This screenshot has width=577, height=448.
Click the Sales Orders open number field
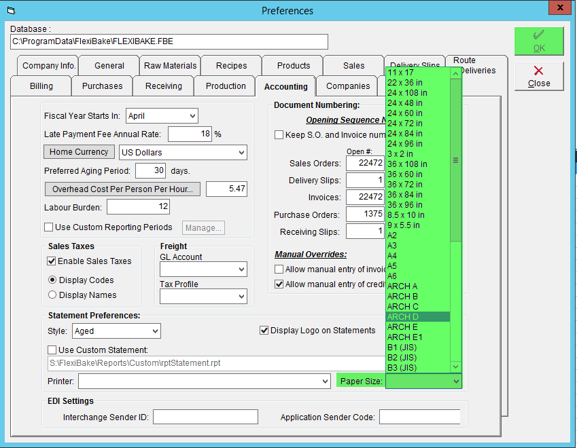click(366, 163)
